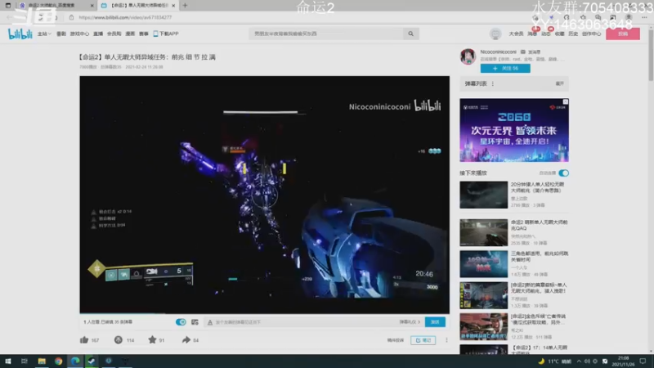Open the main site dropdown menu
Screen dimensions: 654x368
coord(44,34)
